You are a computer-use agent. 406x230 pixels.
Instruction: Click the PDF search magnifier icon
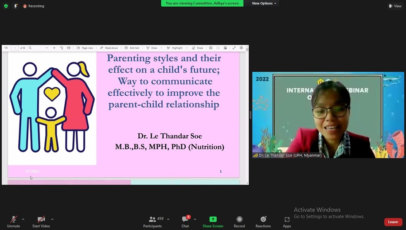(x=30, y=48)
